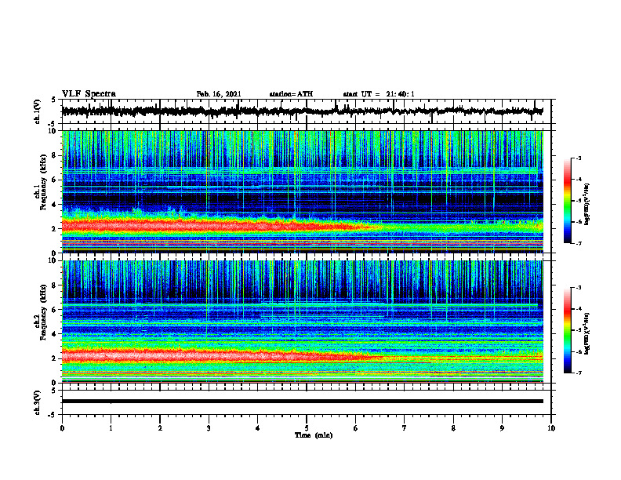Image resolution: width=621 pixels, height=480 pixels.
Task: Click the "VLF Spectra" plot title
Action: [x=89, y=94]
